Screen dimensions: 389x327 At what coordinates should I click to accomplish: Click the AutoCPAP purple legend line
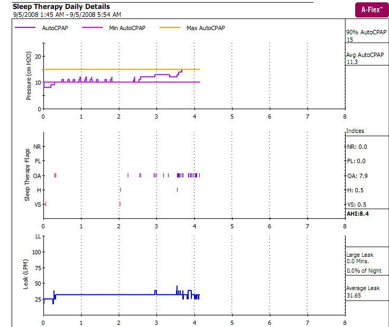[x=25, y=27]
